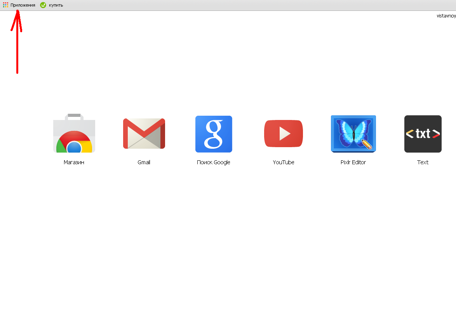Click the colored apps grid icon in bookmarks bar
The width and height of the screenshot is (456, 311).
[x=5, y=5]
